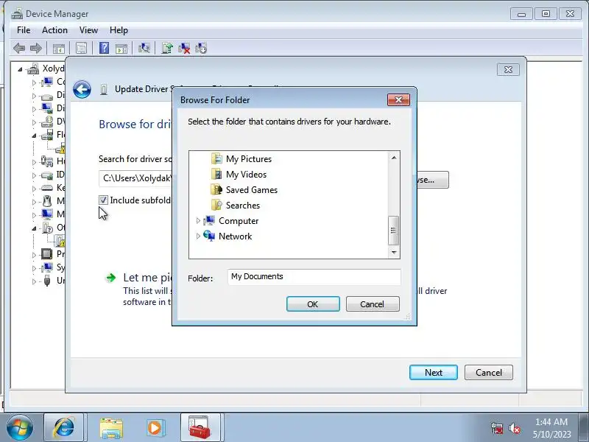This screenshot has height=442, width=589.
Task: Click the blue Help question-mark toolbar icon
Action: tap(104, 48)
